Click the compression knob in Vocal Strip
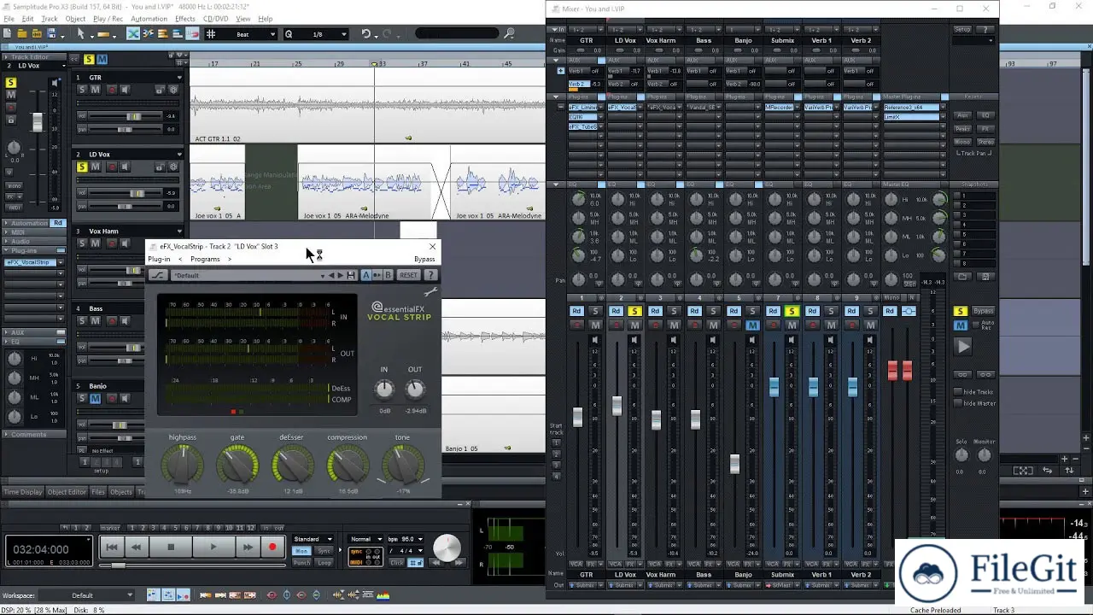 348,466
